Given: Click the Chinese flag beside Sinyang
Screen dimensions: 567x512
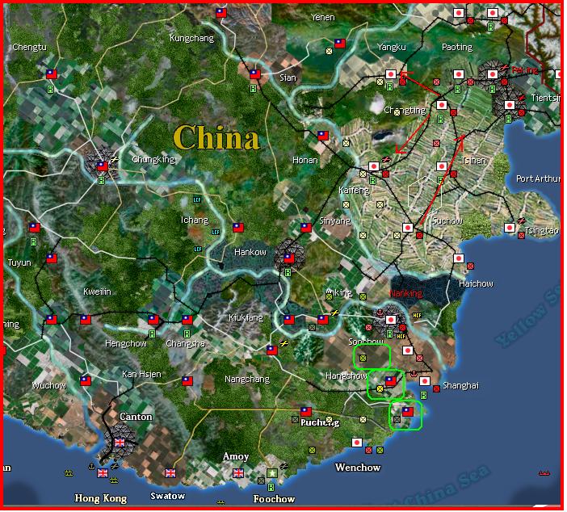Looking at the screenshot, I should coord(306,228).
